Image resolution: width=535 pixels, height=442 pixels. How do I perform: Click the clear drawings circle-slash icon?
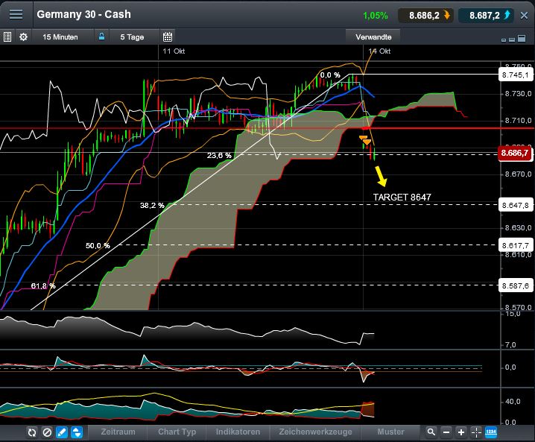click(47, 432)
